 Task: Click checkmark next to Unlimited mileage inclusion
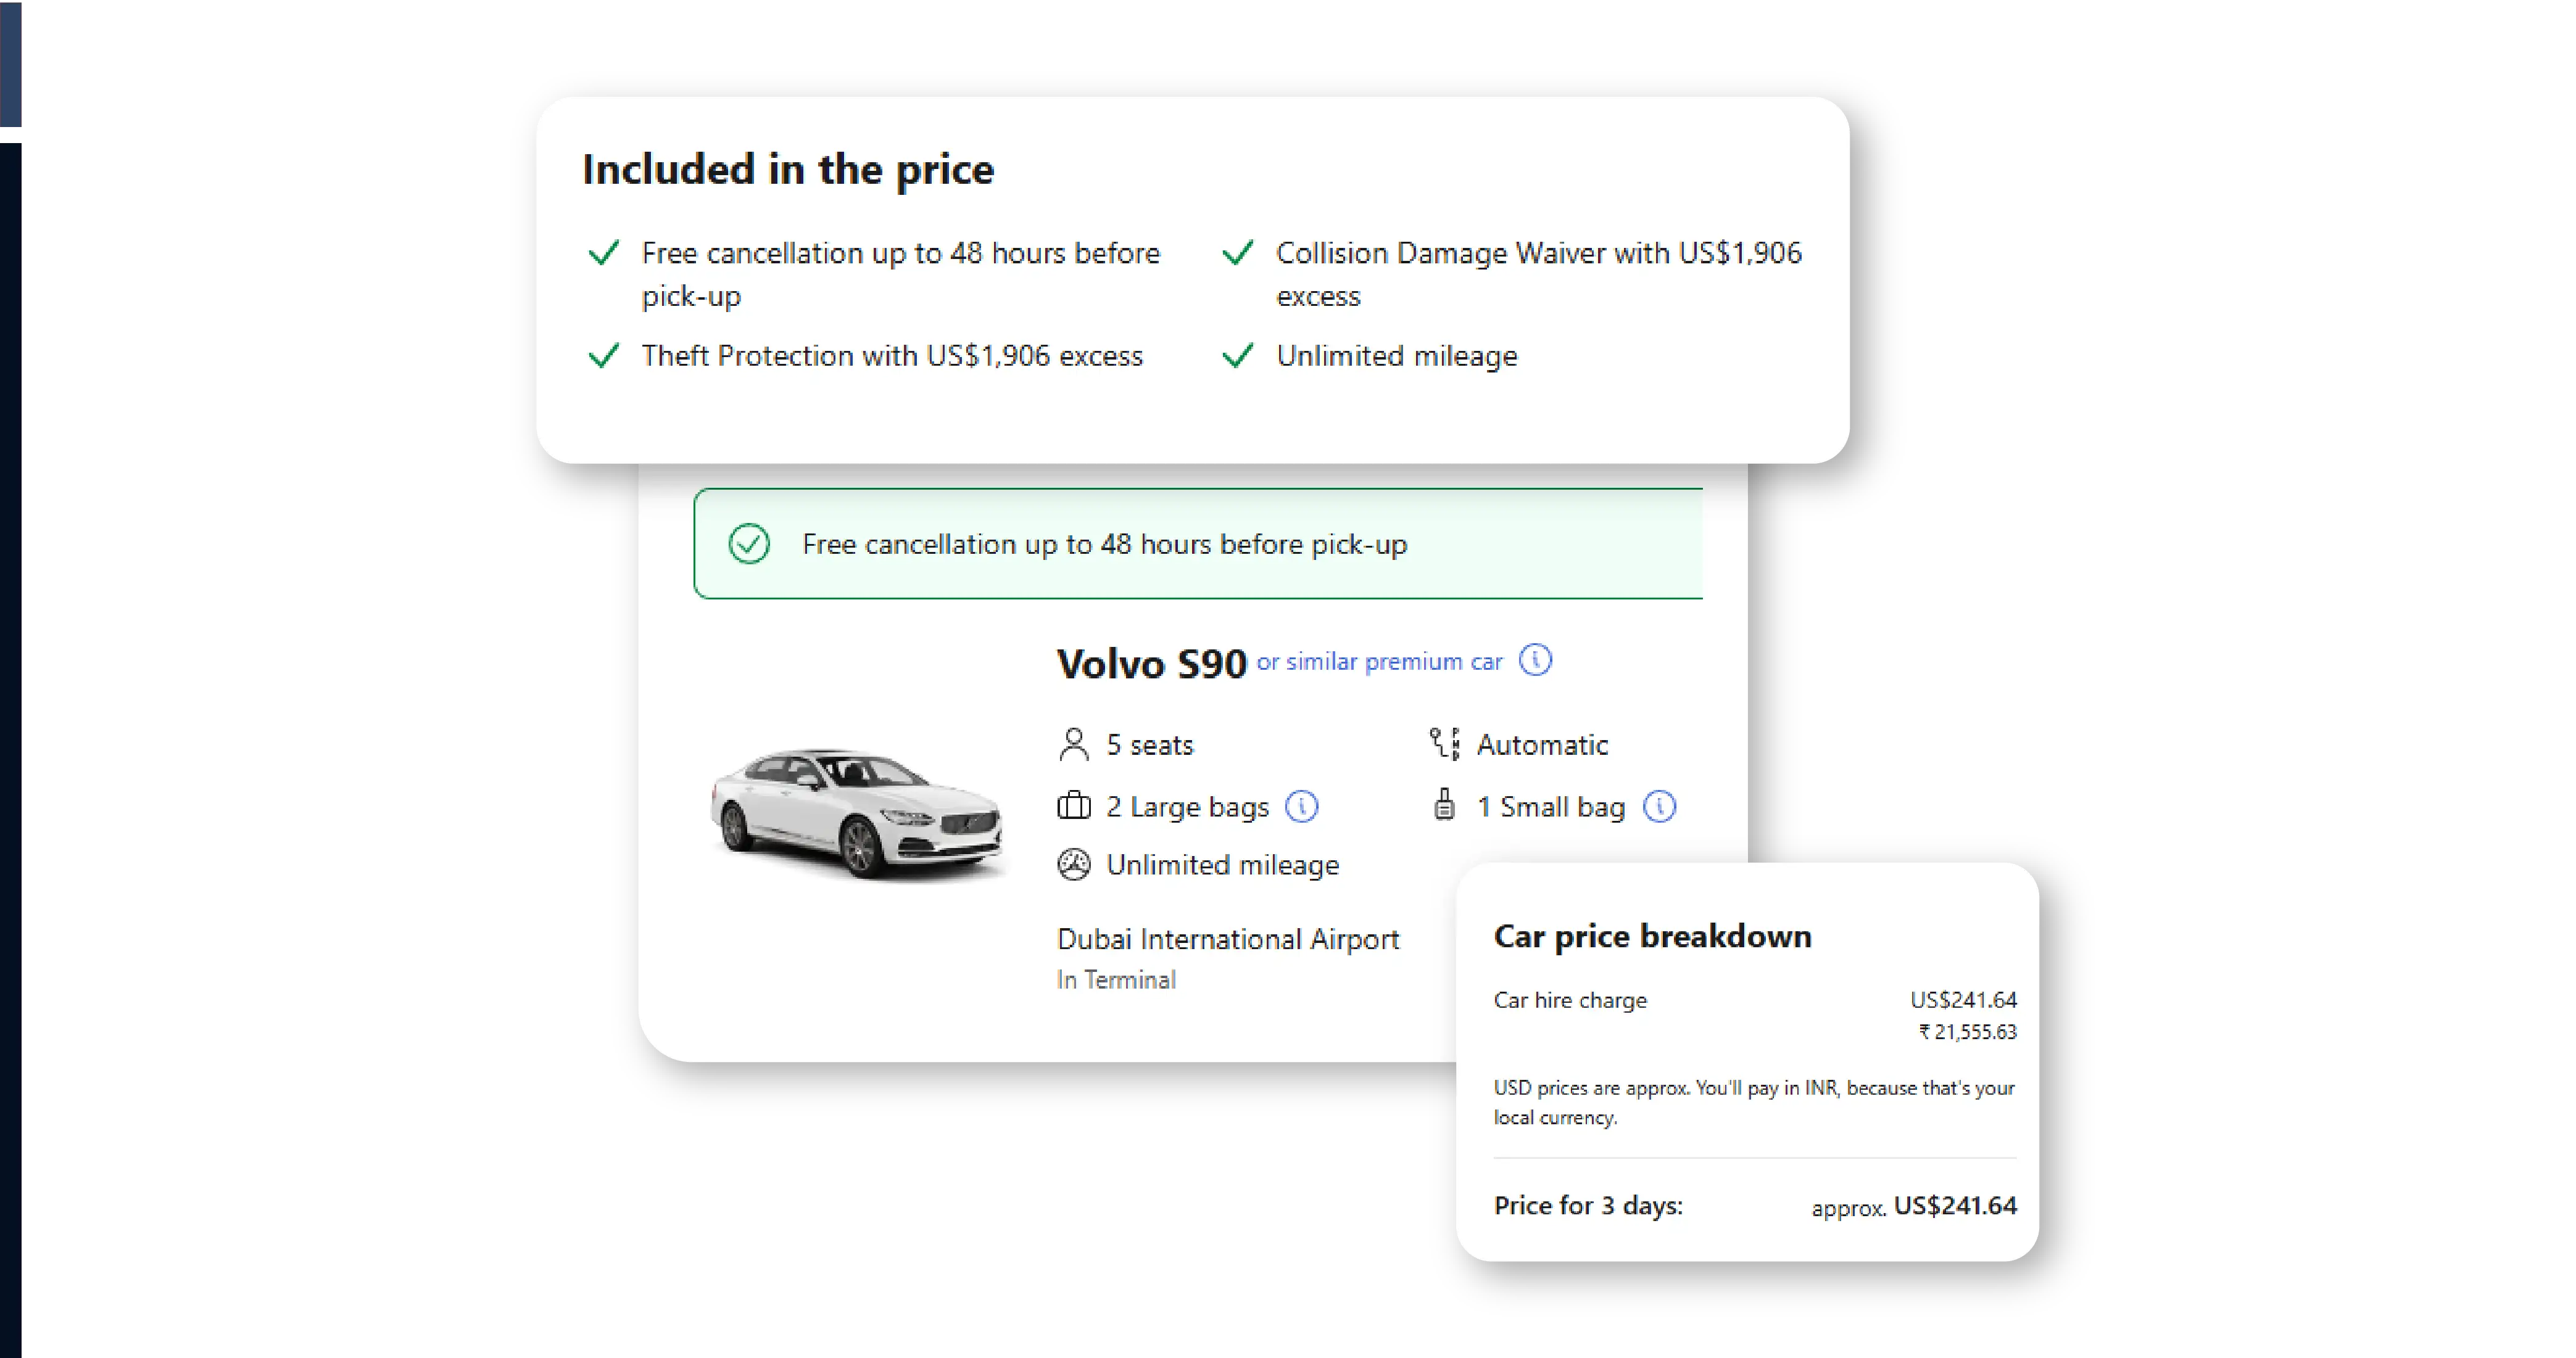(1238, 356)
